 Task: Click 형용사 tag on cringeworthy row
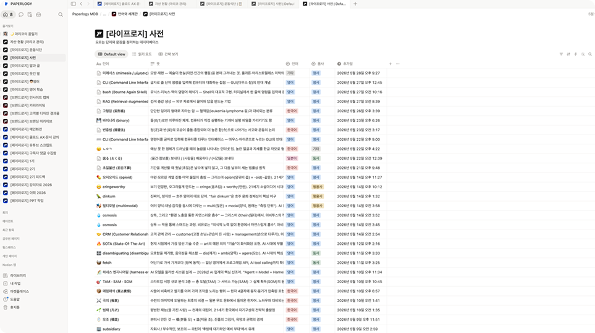click(x=317, y=187)
